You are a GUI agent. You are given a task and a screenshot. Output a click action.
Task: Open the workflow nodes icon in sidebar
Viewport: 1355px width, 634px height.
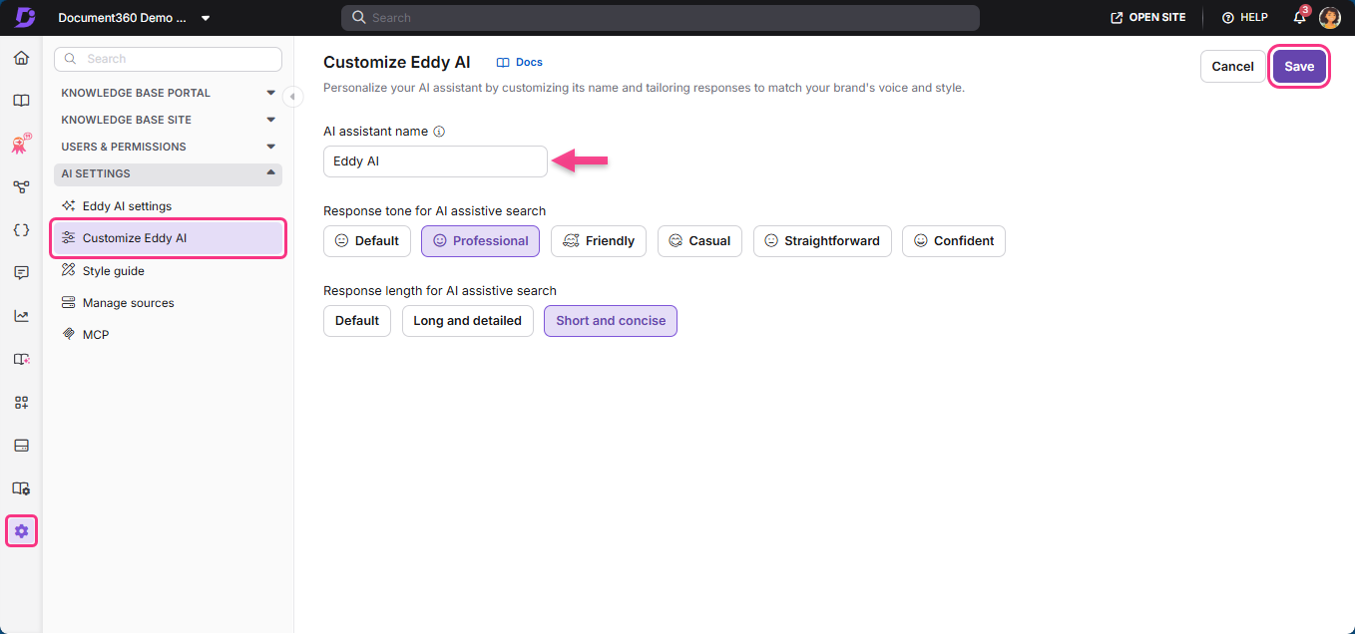(21, 186)
